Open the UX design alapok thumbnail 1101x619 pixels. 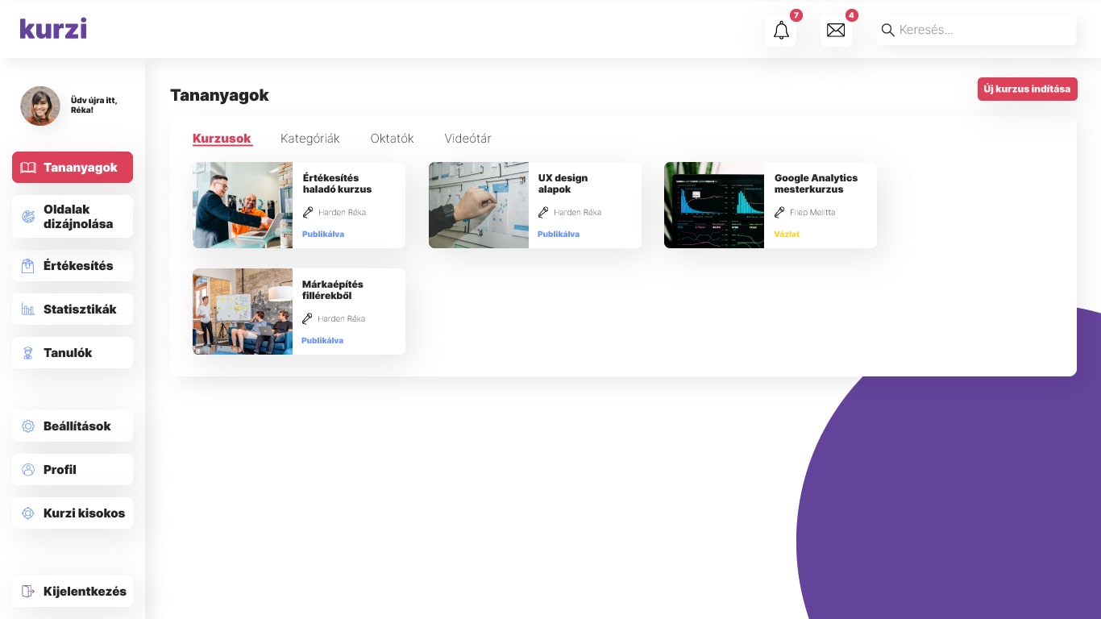[x=479, y=205]
